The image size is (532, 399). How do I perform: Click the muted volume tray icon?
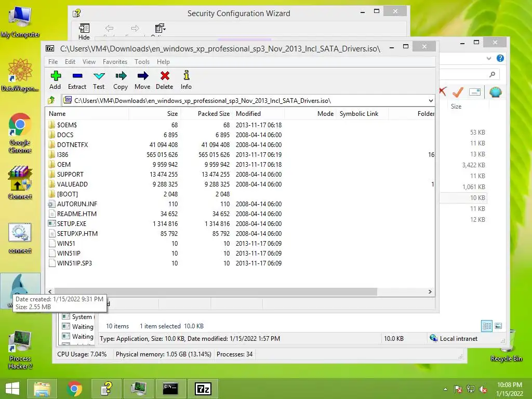point(483,389)
